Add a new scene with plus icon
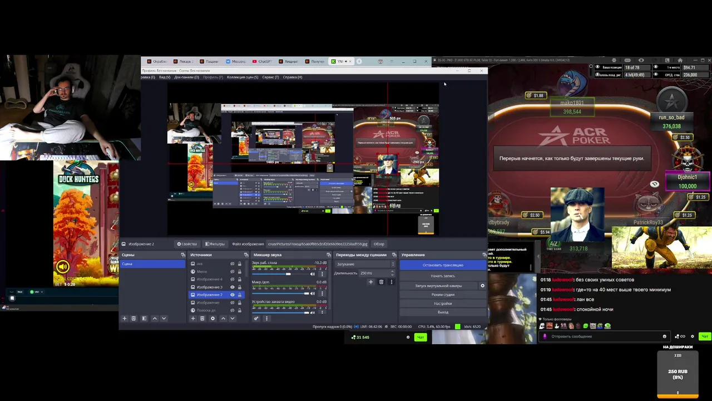Image resolution: width=712 pixels, height=401 pixels. pyautogui.click(x=125, y=319)
